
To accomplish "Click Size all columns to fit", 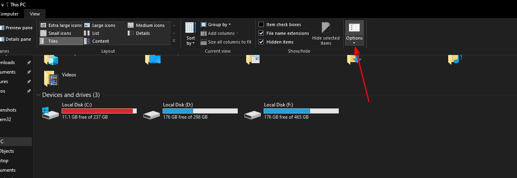I will pyautogui.click(x=226, y=42).
